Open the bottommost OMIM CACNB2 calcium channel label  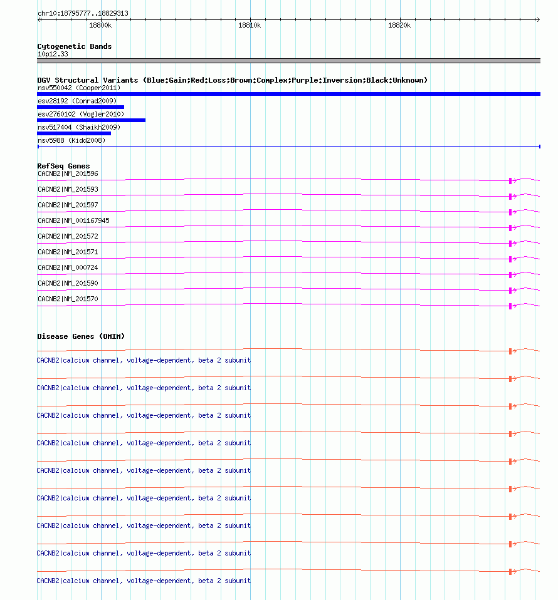[x=144, y=581]
